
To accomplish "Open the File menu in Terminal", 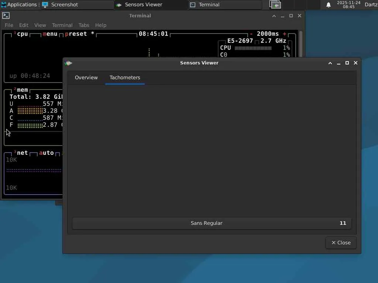I will coord(9,25).
